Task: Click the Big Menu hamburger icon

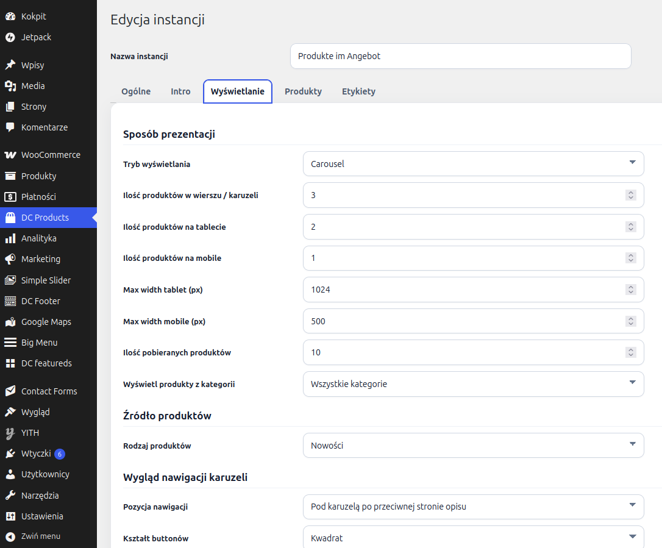Action: click(x=10, y=343)
